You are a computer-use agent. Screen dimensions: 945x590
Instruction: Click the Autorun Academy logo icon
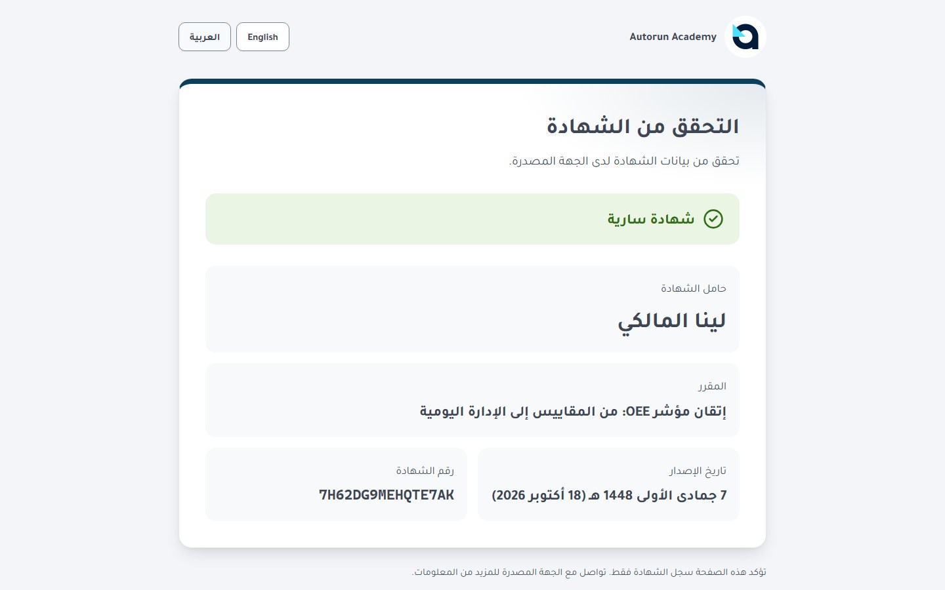745,37
